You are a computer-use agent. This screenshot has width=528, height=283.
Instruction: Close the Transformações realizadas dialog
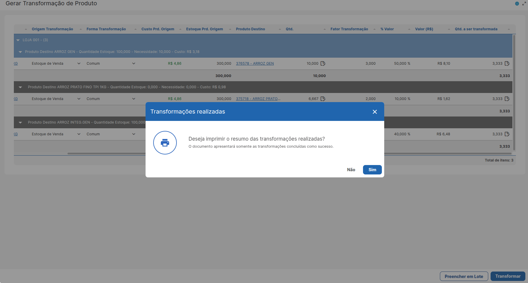click(x=375, y=112)
